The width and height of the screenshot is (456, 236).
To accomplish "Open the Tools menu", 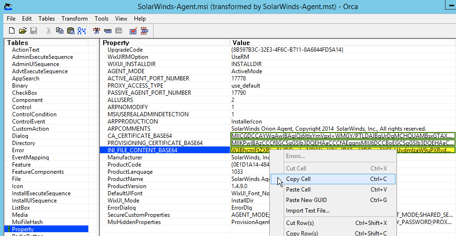I will [101, 19].
